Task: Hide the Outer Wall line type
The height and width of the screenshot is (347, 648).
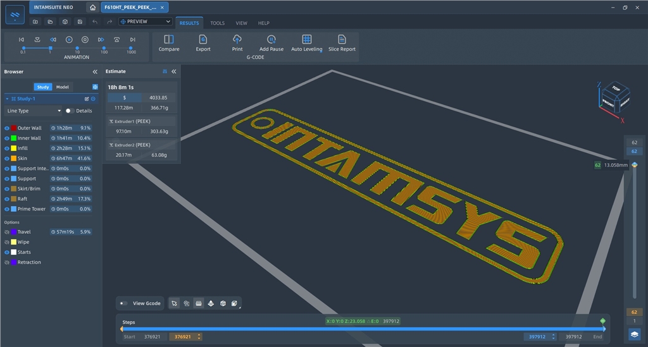Action: click(7, 128)
